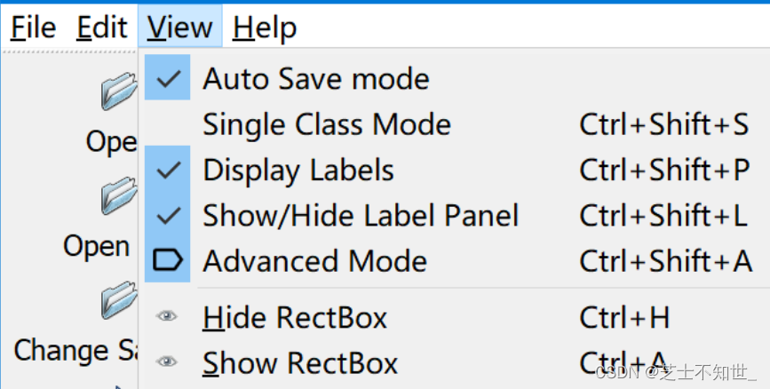Screen dimensions: 770x389
Task: Open the File menu
Action: [x=33, y=27]
